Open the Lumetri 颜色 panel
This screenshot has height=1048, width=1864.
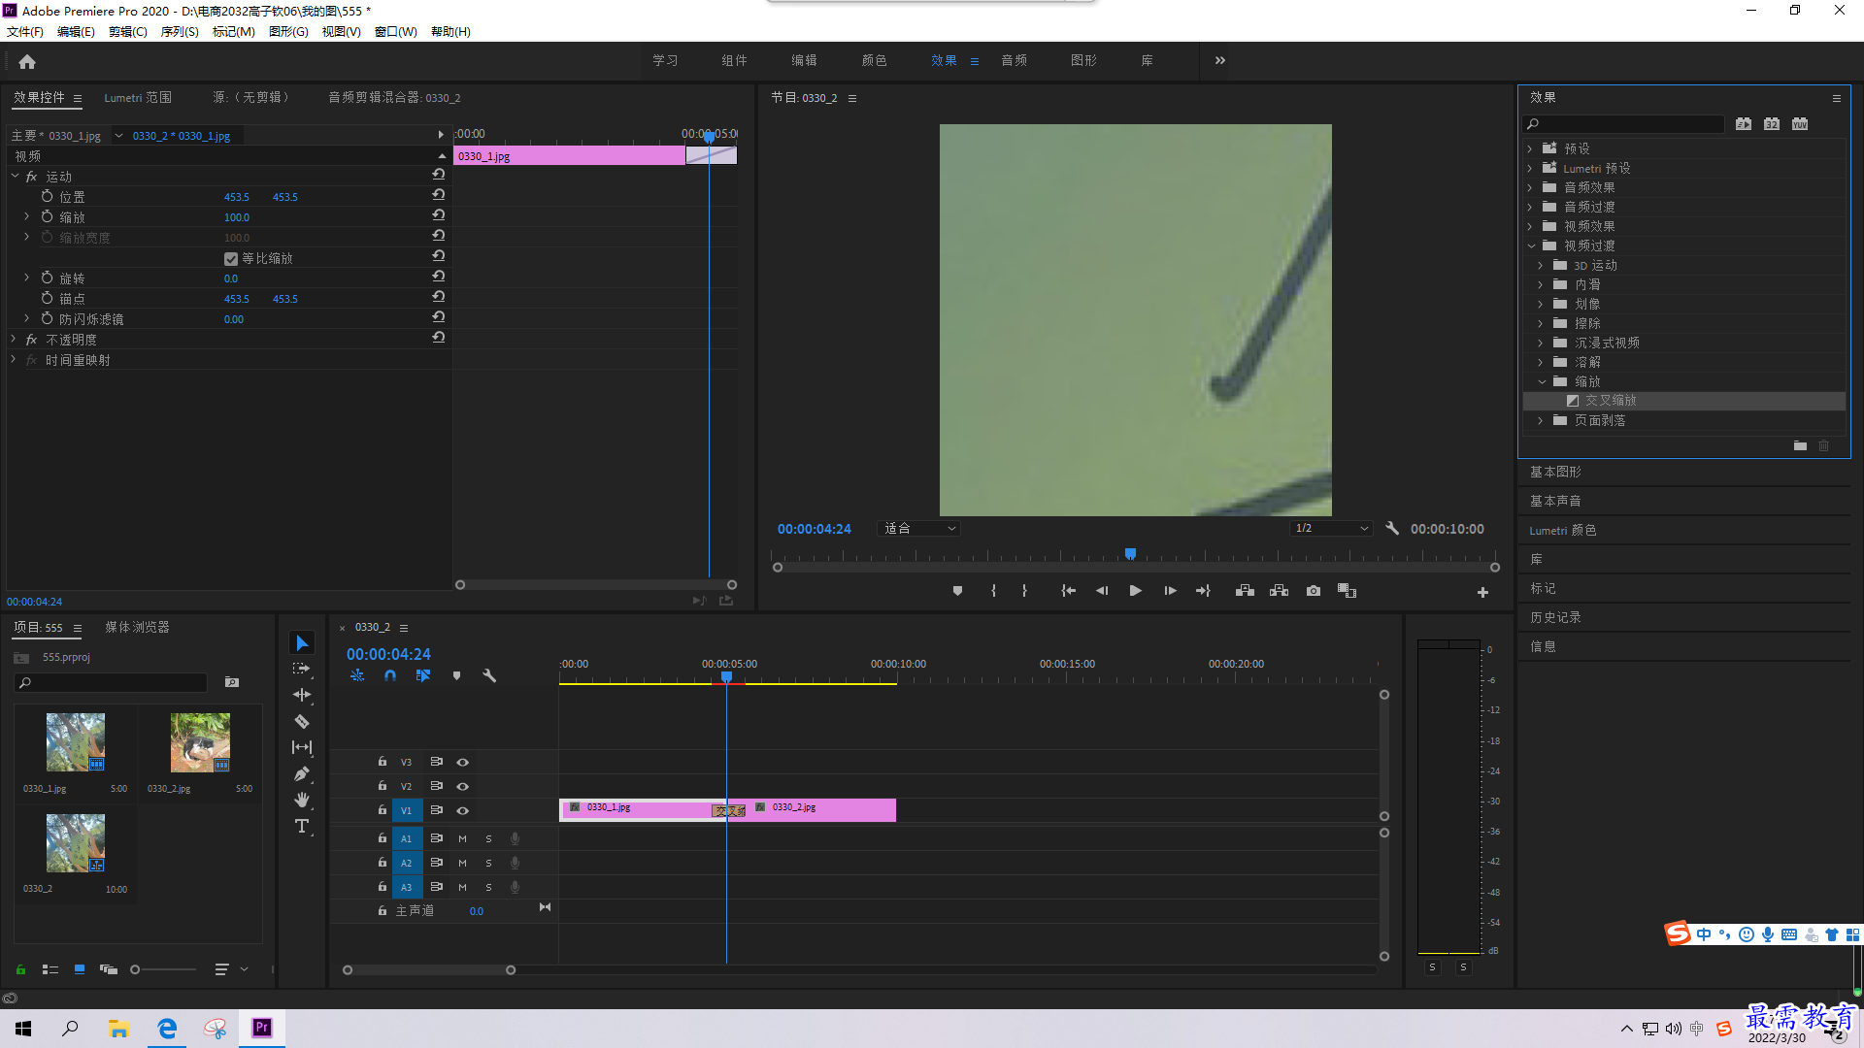(x=1563, y=530)
